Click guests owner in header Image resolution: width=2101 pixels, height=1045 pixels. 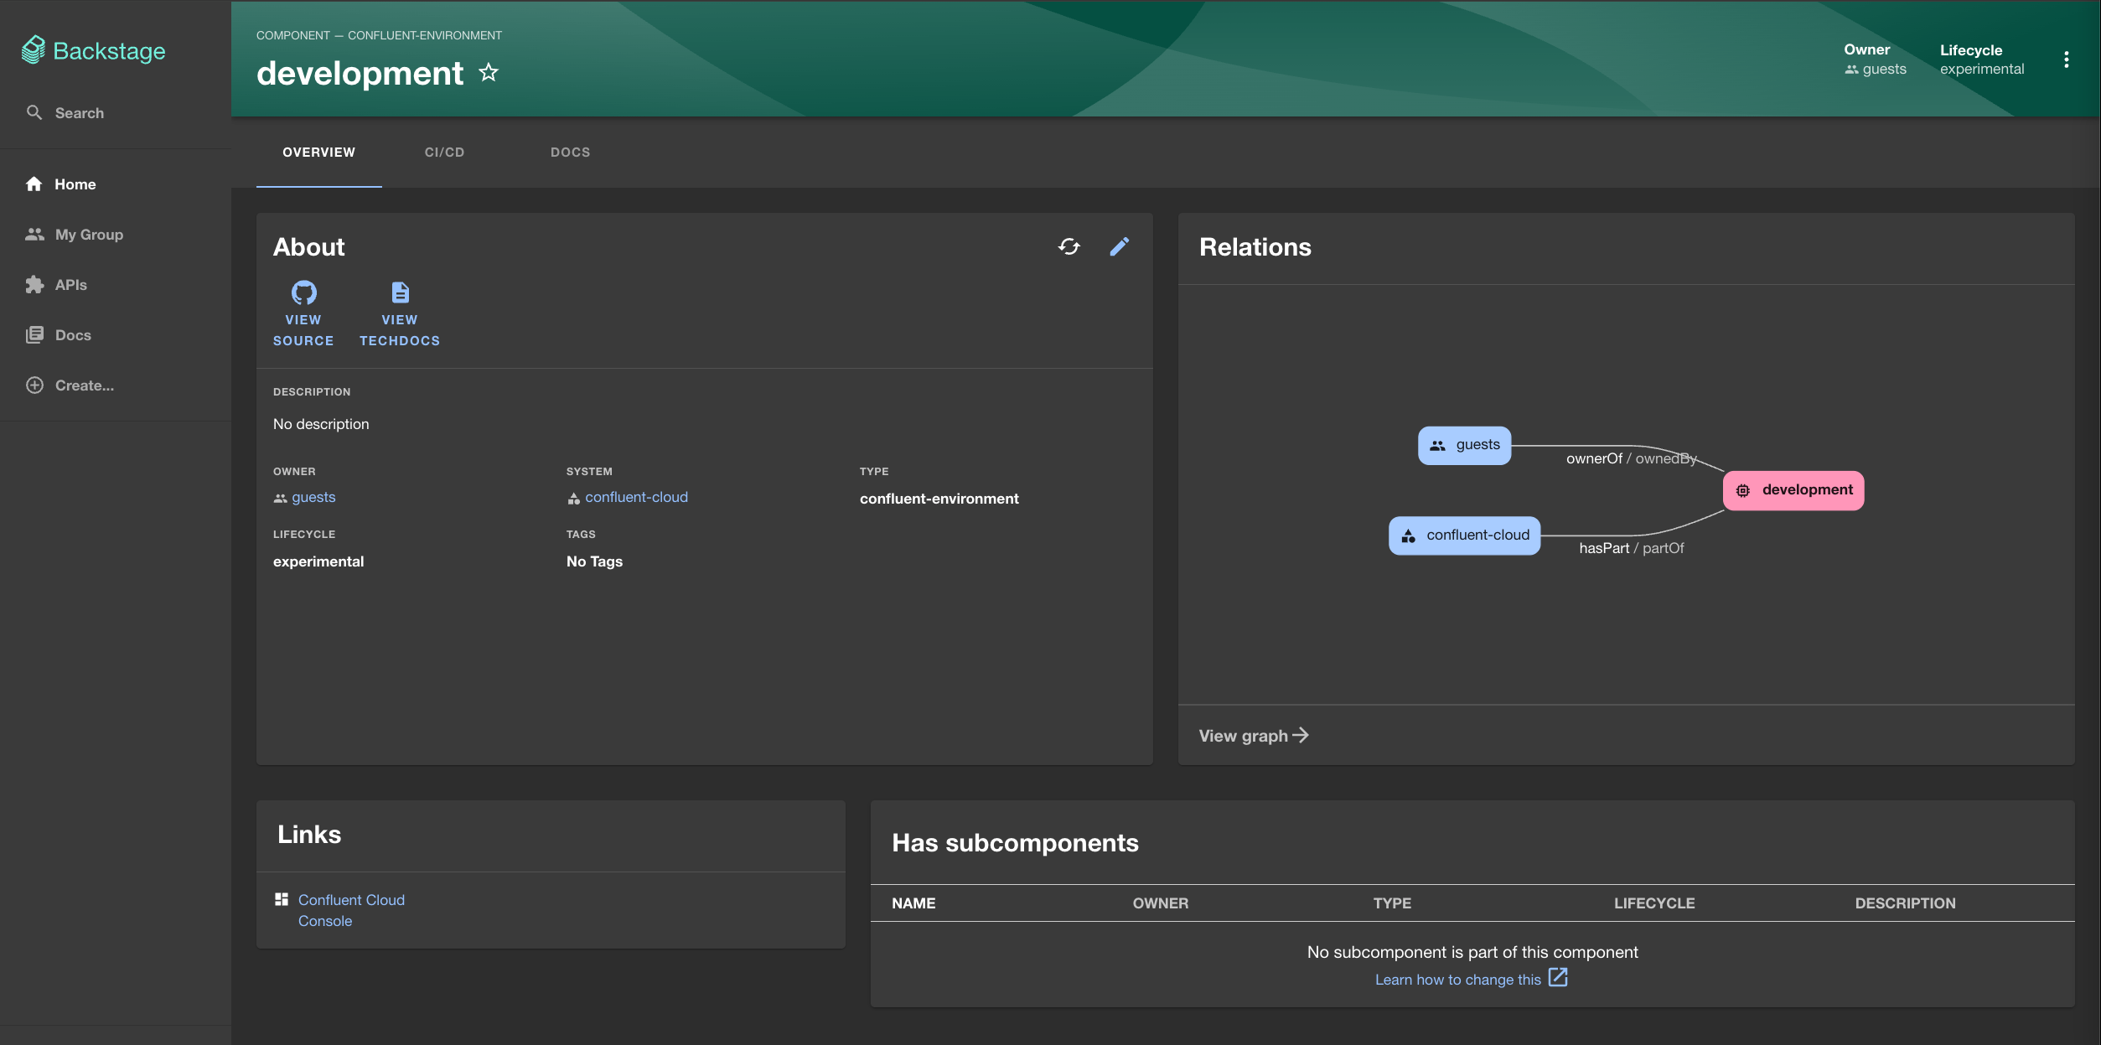[x=1884, y=69]
